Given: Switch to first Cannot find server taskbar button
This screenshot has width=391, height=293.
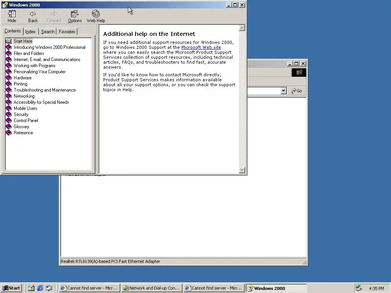Looking at the screenshot, I should tap(89, 288).
